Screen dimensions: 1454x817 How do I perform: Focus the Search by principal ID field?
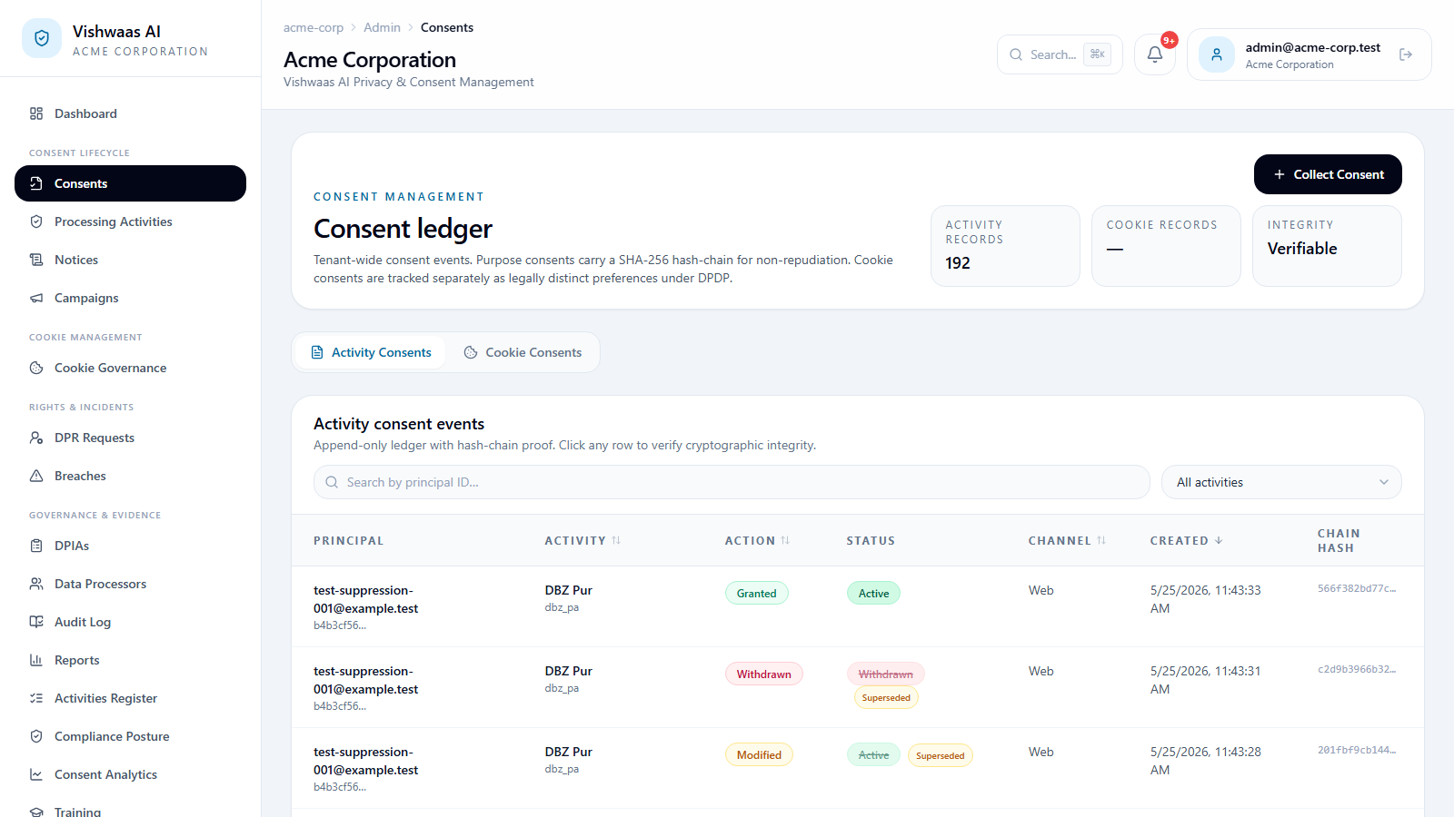(x=732, y=482)
